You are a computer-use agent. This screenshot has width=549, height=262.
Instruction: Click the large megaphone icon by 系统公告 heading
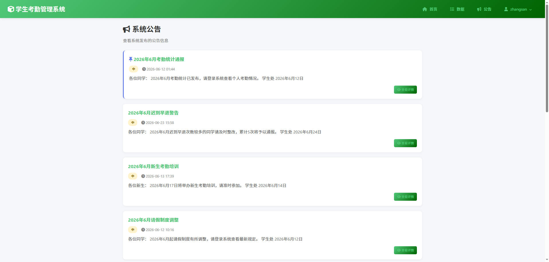tap(127, 29)
